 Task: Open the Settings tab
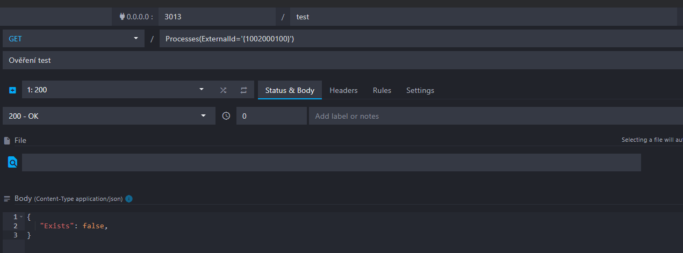(420, 90)
